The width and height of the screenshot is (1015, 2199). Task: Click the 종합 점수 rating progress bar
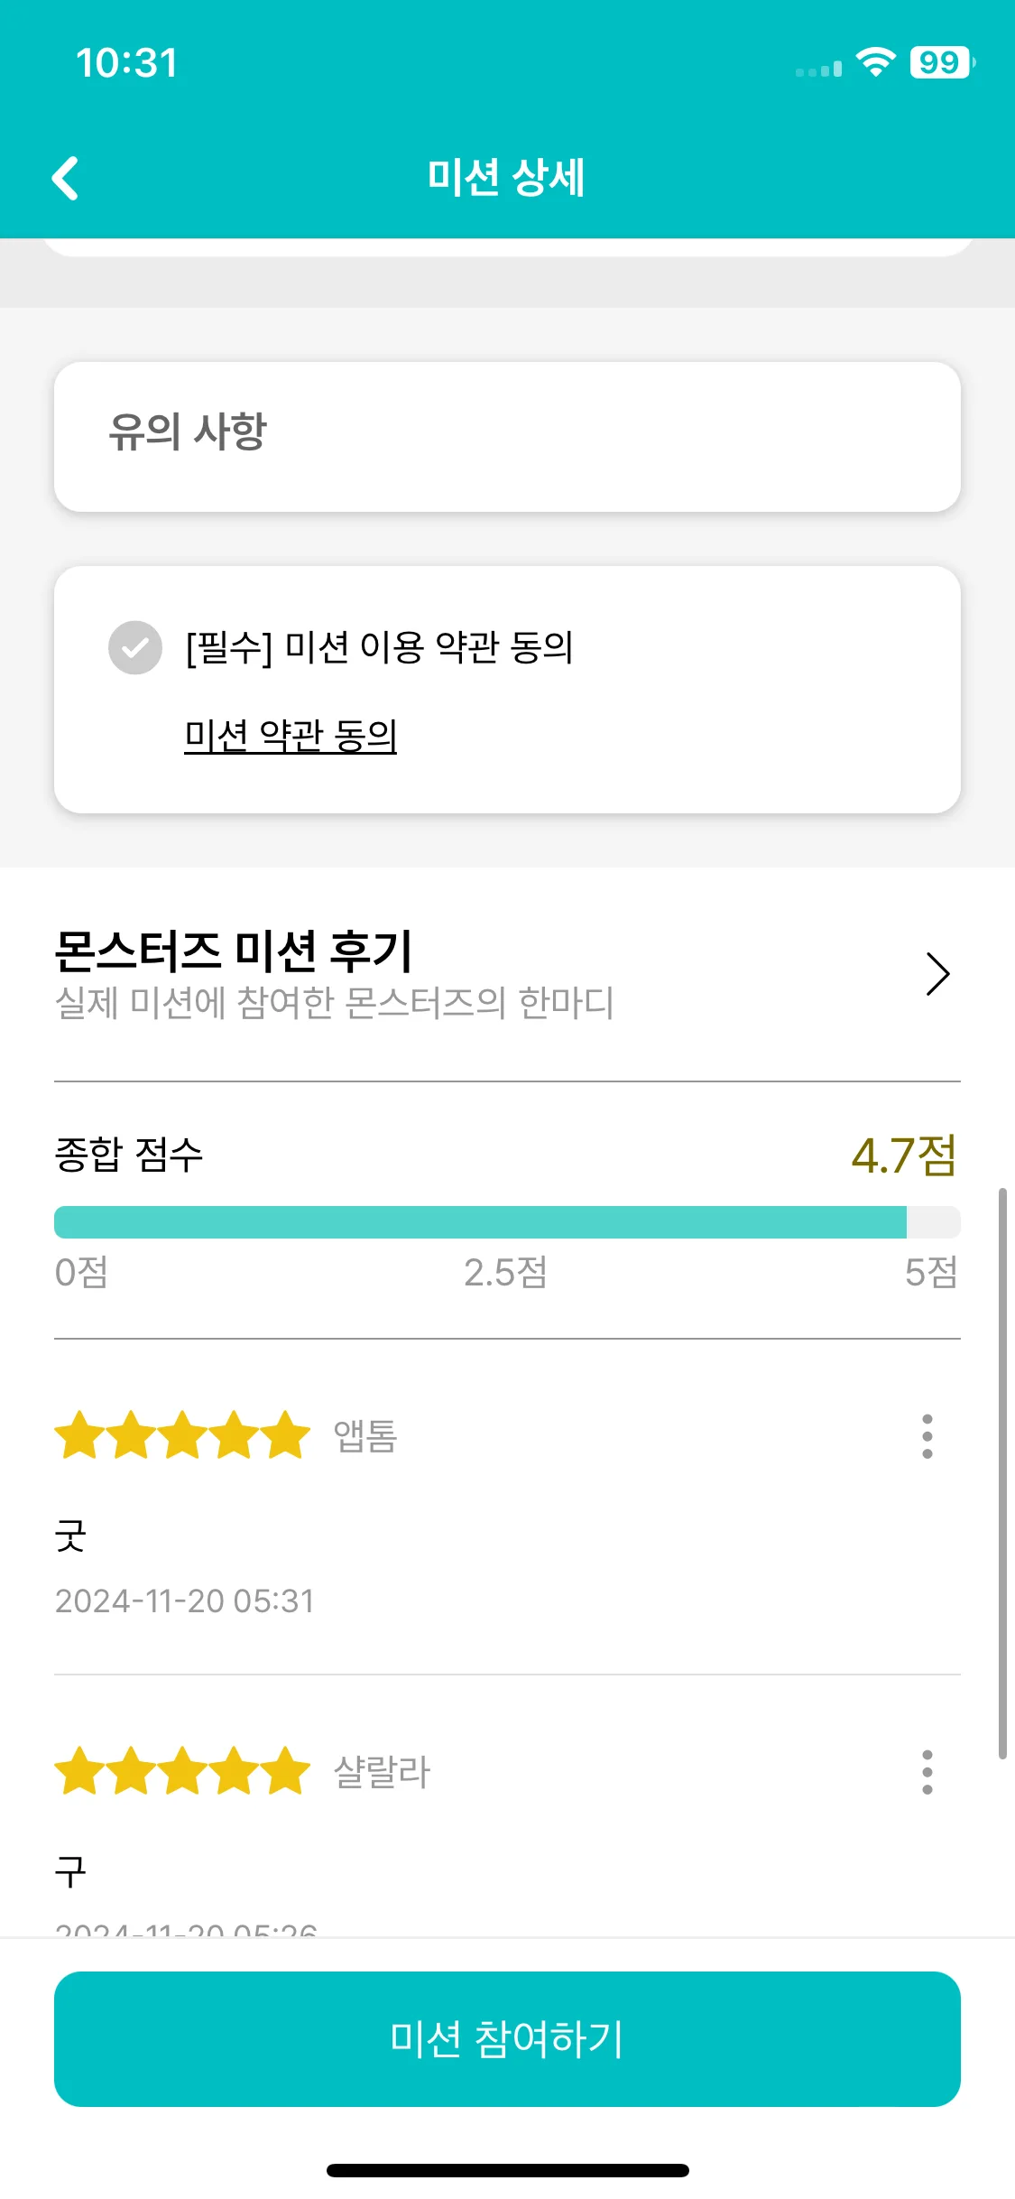(x=507, y=1222)
